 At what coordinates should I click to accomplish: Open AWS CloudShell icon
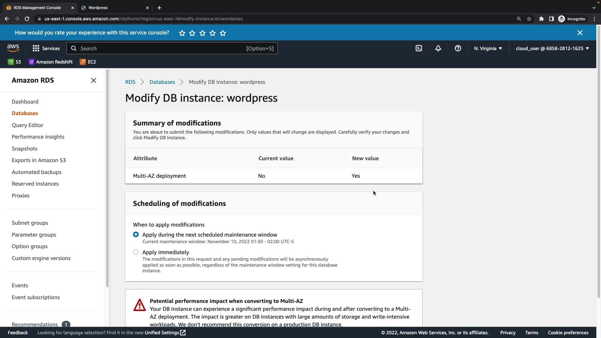click(x=419, y=48)
